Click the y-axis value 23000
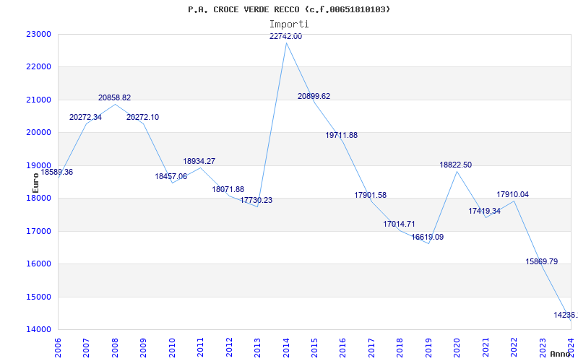This screenshot has width=578, height=361. click(39, 34)
